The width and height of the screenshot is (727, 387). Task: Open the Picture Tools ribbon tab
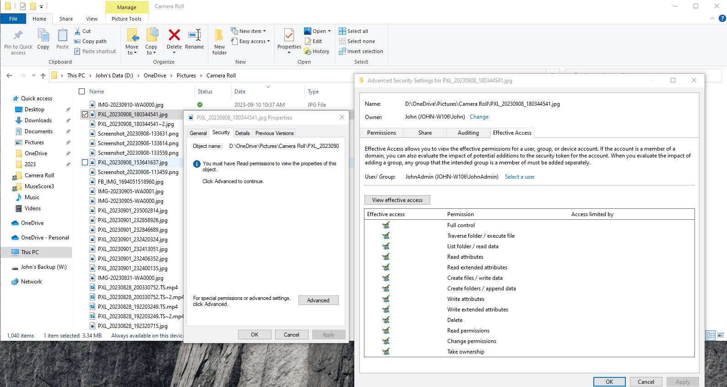126,19
